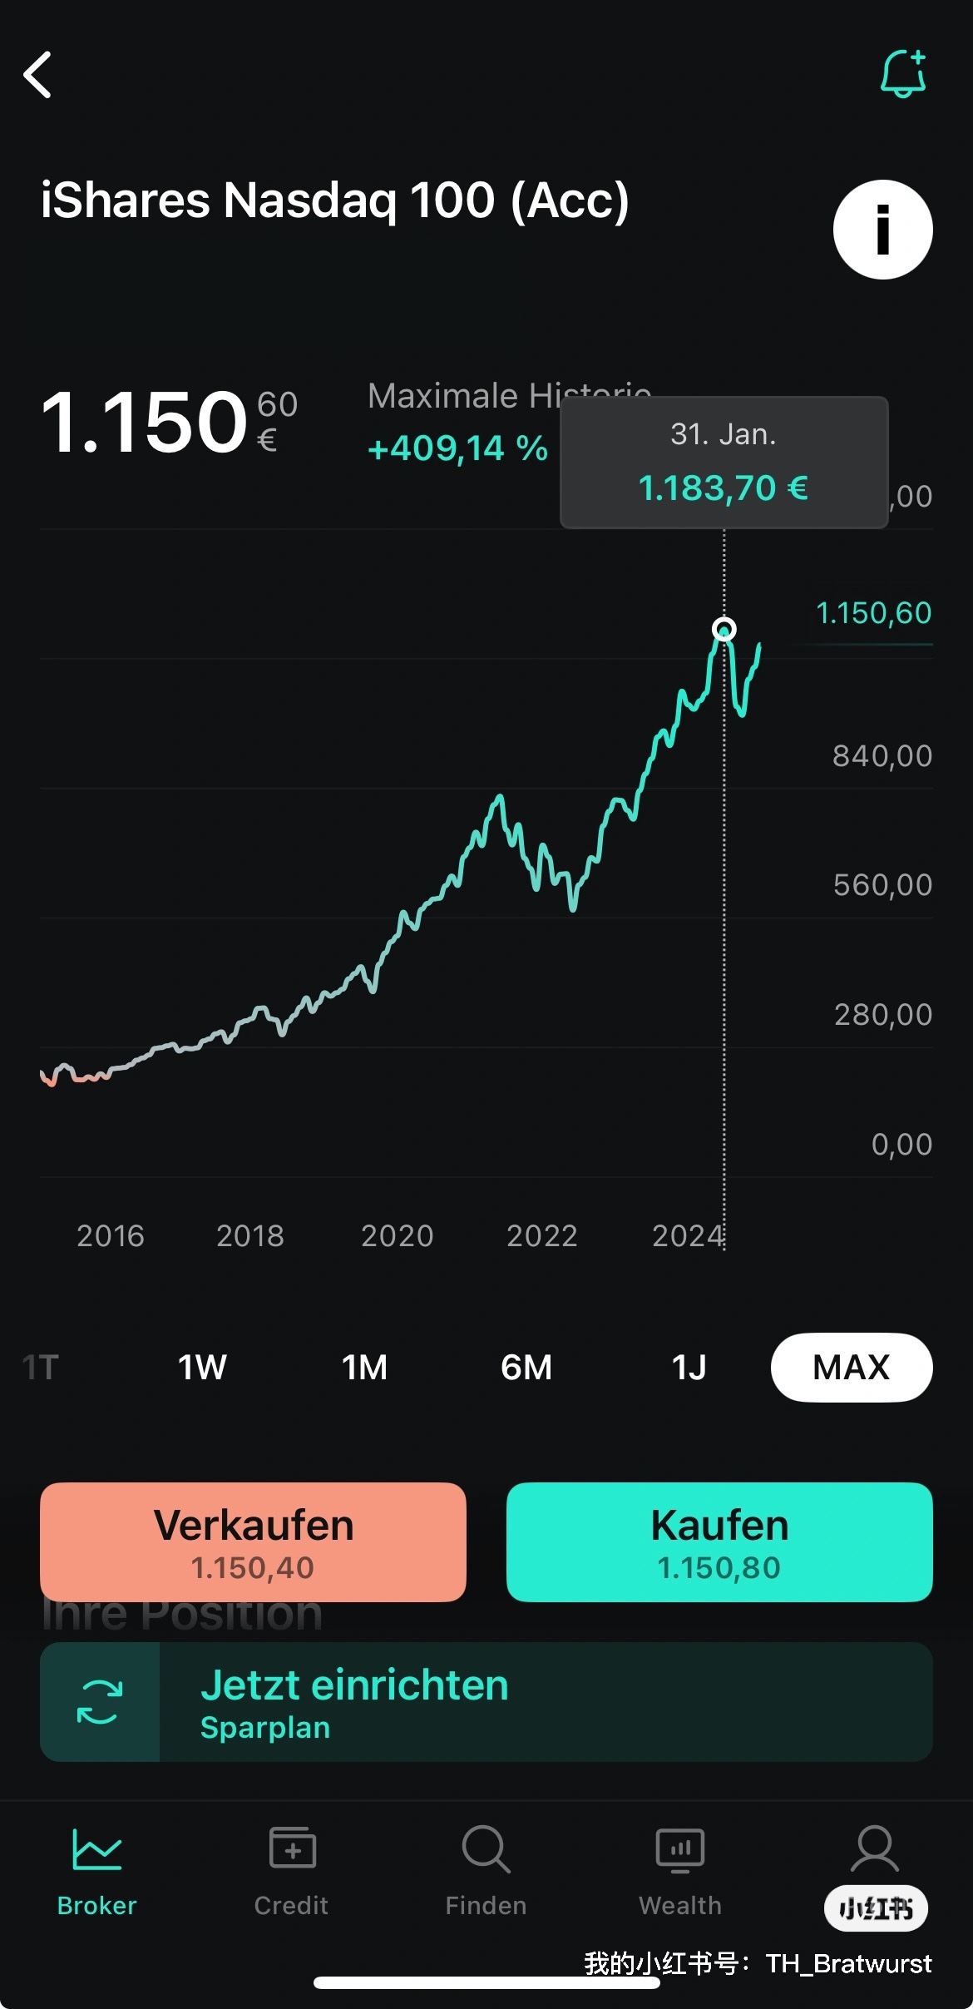Tap the 31. Jan. price tooltip
The width and height of the screenshot is (973, 2009).
[724, 463]
